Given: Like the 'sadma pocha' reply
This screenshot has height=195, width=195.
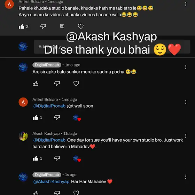Looking at the screenshot, I should 36,84.
